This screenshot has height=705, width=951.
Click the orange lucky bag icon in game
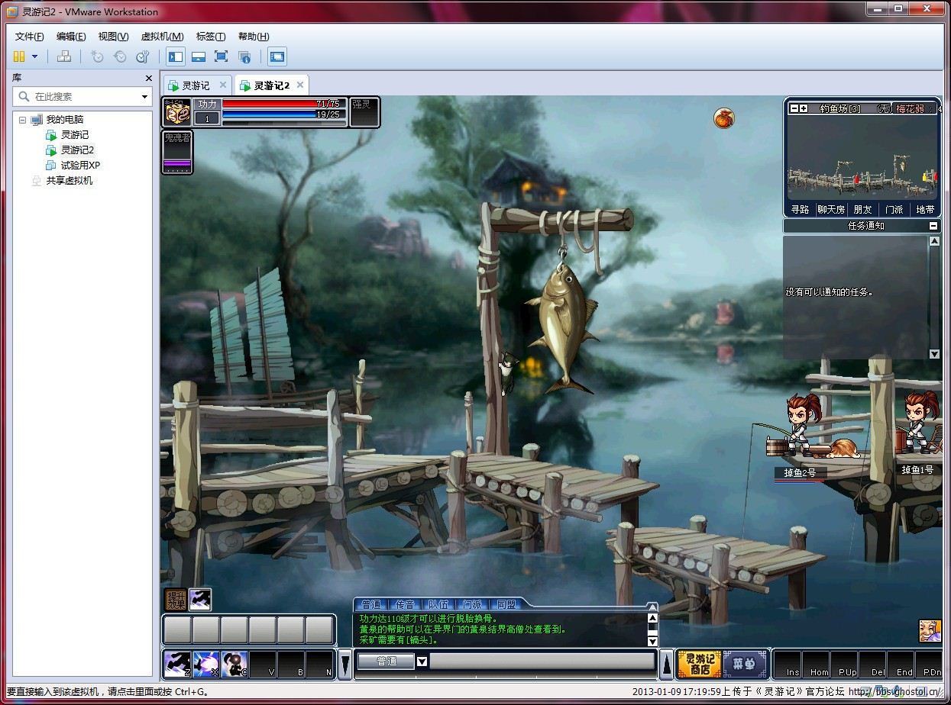(x=723, y=118)
